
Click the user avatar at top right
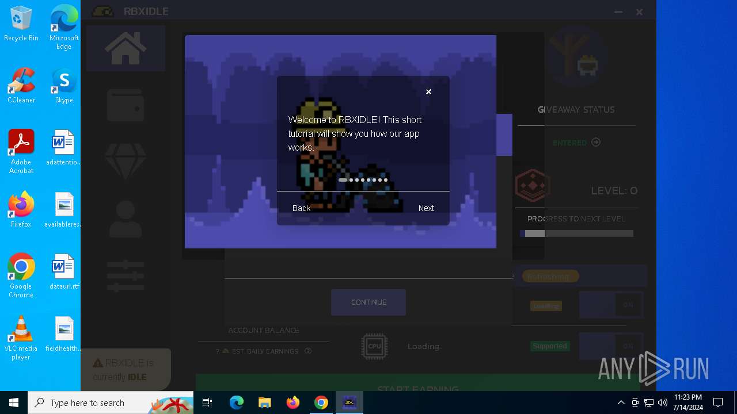coord(576,57)
